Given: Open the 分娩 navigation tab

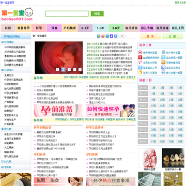Looking at the screenshot, I should 54,28.
